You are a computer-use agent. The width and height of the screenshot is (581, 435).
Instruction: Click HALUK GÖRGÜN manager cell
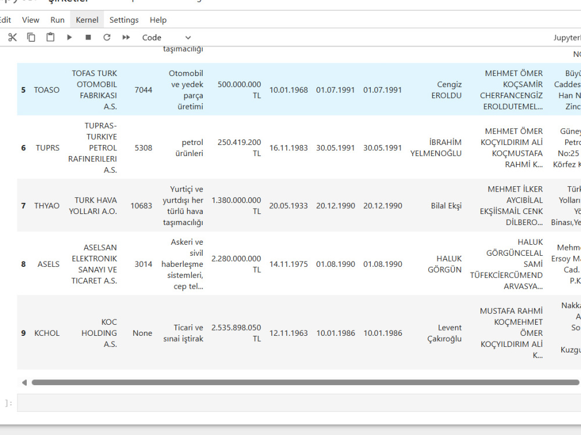point(444,264)
